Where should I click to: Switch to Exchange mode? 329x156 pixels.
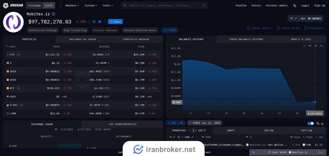(x=34, y=5)
